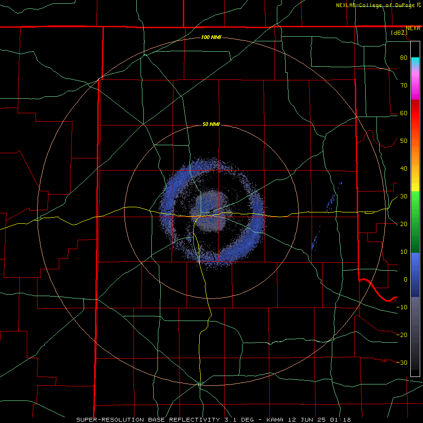Click the 50 NMI range ring label
Screen dimensions: 423x423
pos(211,125)
